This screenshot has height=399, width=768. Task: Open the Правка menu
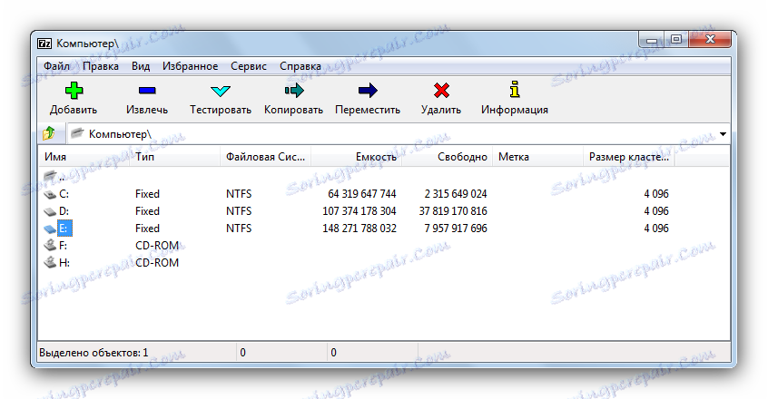click(101, 66)
